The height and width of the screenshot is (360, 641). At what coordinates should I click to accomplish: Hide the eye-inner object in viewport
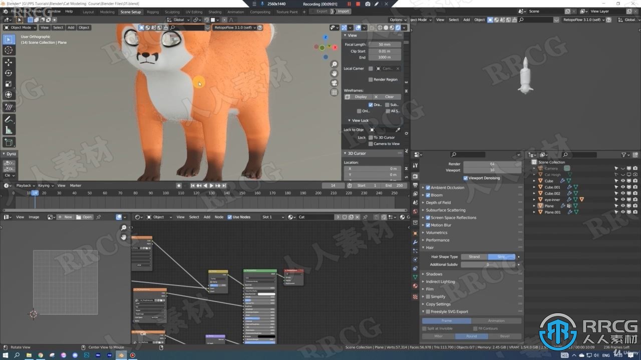(x=623, y=199)
